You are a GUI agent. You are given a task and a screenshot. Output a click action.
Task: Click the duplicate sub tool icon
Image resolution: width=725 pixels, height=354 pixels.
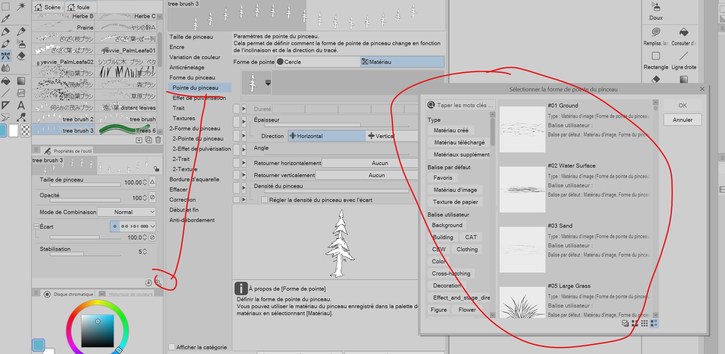(148, 140)
